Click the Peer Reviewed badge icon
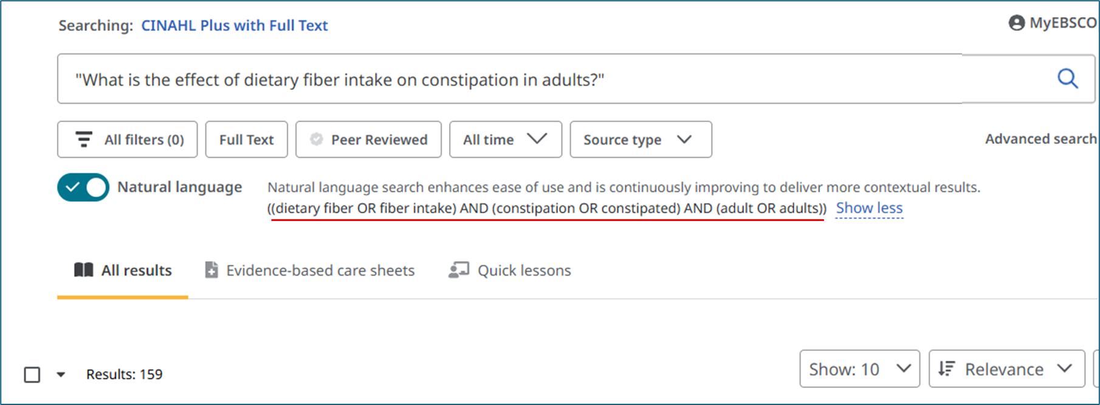Viewport: 1100px width, 405px height. coord(317,140)
